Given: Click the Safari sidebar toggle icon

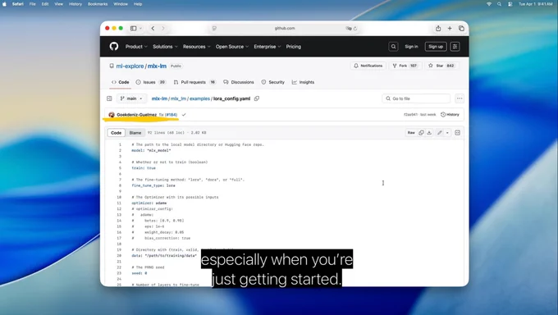Looking at the screenshot, I should (134, 28).
